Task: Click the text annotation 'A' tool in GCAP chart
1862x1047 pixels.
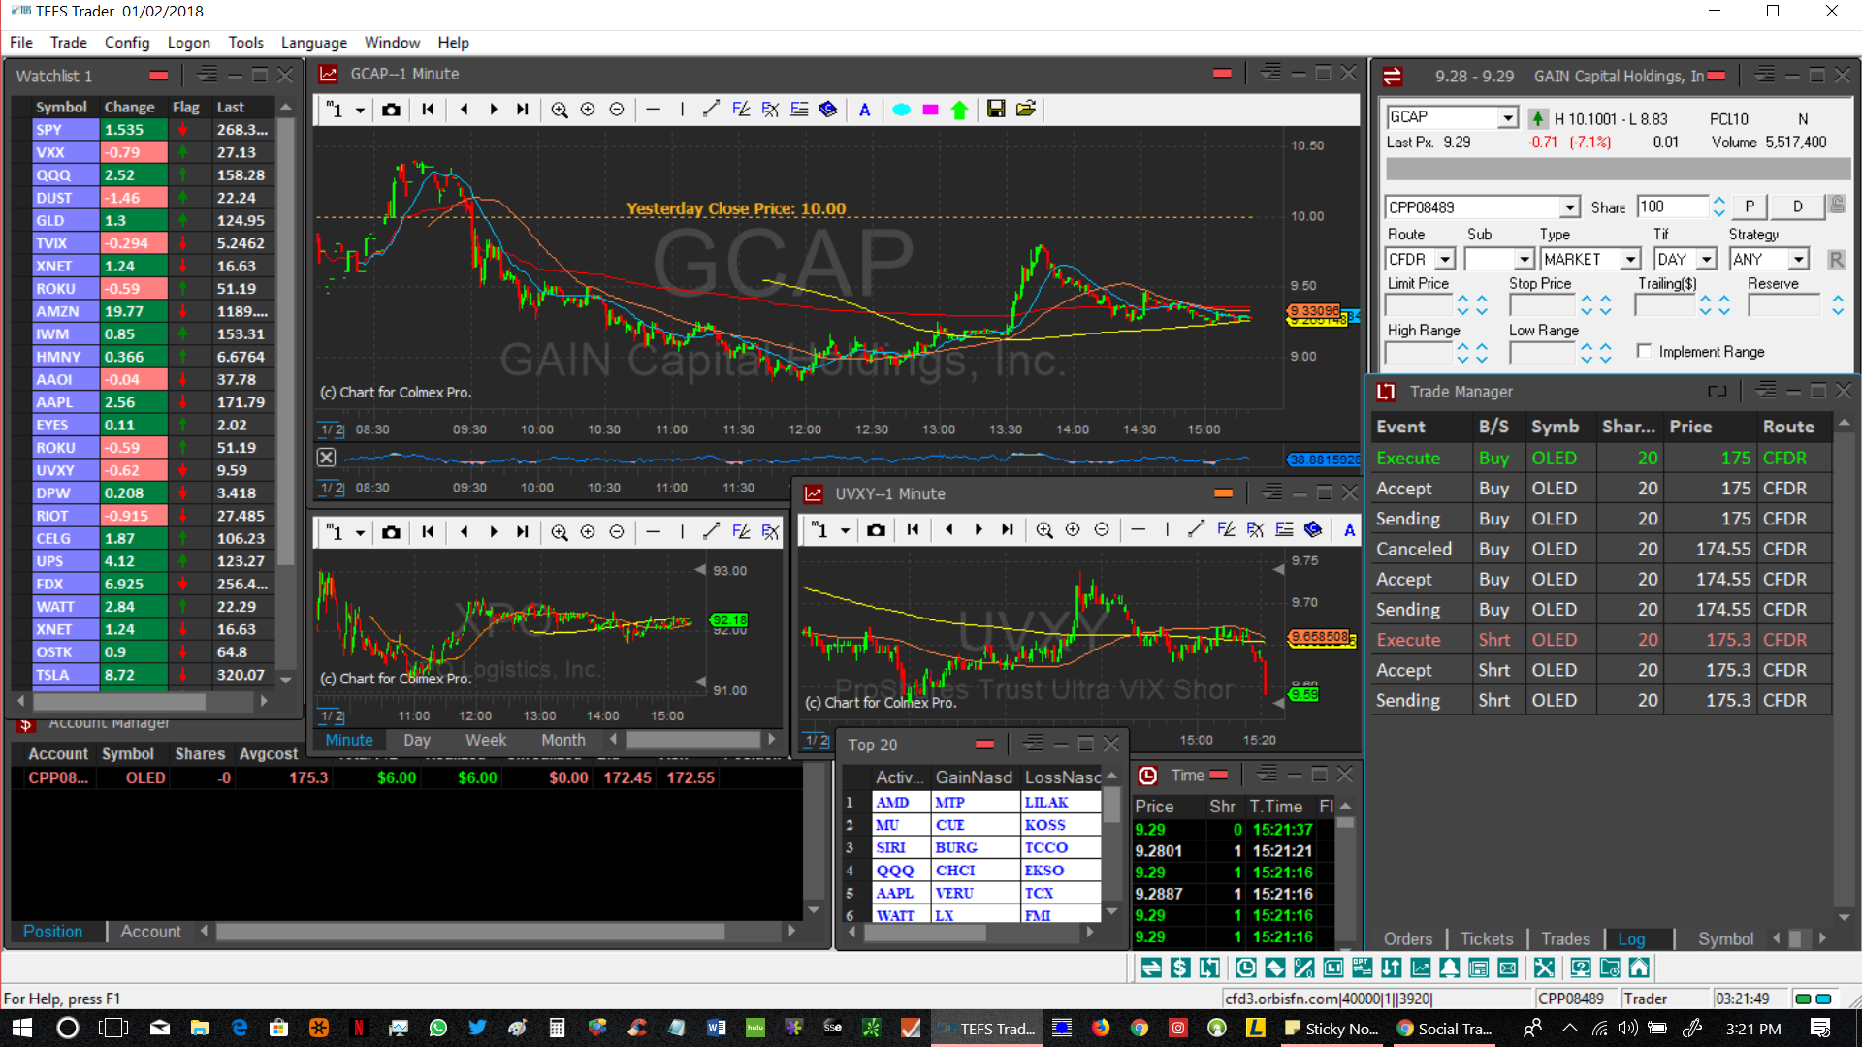Action: tap(865, 110)
